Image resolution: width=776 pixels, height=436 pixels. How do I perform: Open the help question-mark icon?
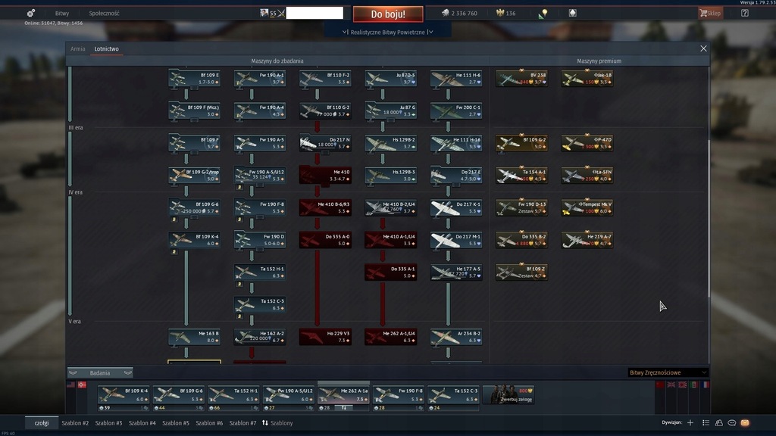click(745, 13)
